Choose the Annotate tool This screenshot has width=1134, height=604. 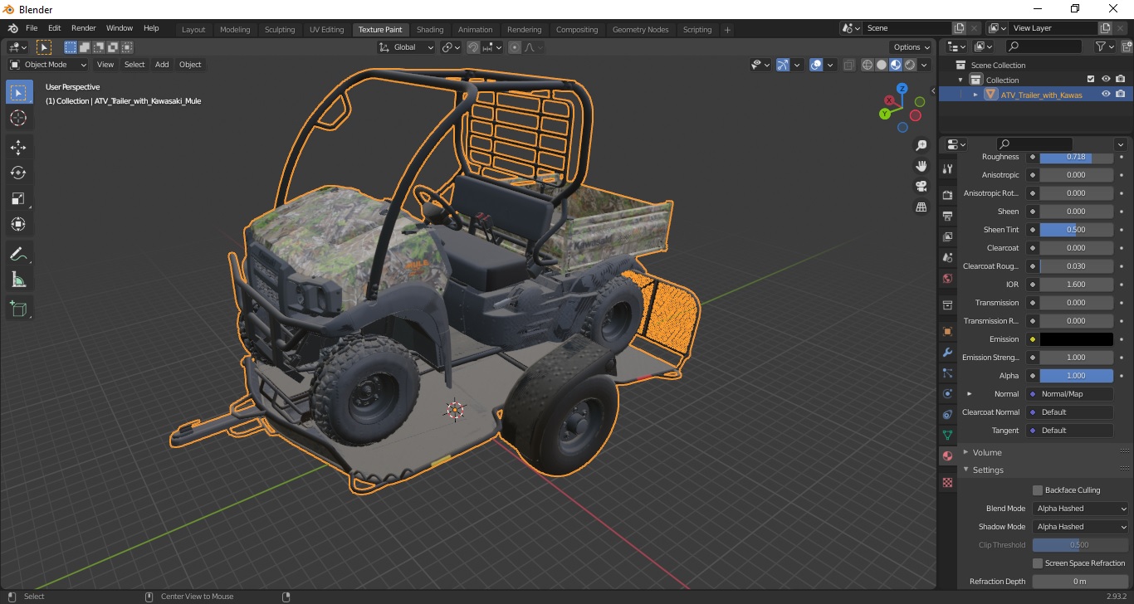[x=19, y=253]
